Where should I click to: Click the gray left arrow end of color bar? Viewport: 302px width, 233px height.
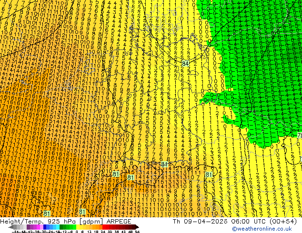[x=11, y=227]
